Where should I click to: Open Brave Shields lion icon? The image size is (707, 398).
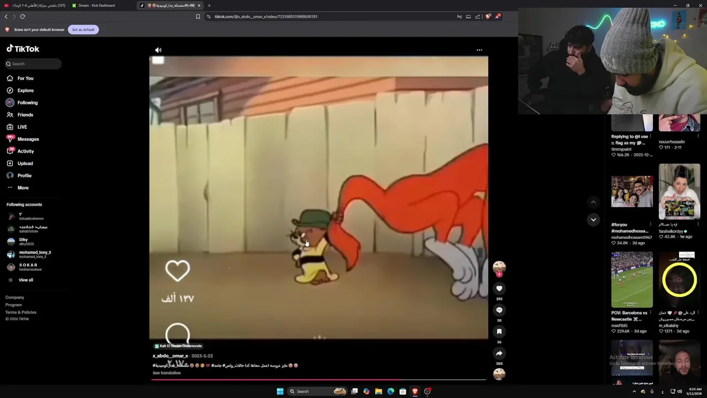[488, 17]
